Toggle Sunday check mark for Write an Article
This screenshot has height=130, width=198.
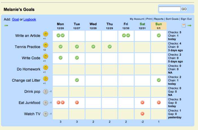[159, 35]
